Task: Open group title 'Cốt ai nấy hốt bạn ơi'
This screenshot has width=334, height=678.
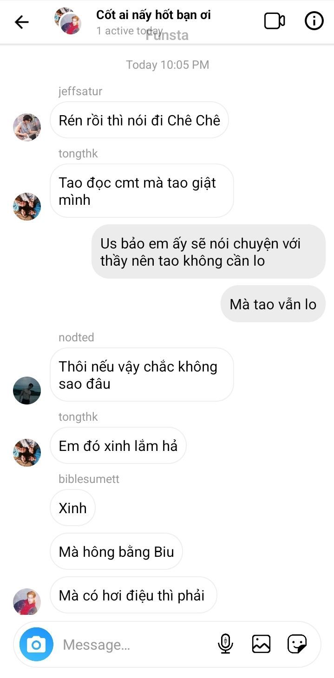Action: [x=153, y=15]
